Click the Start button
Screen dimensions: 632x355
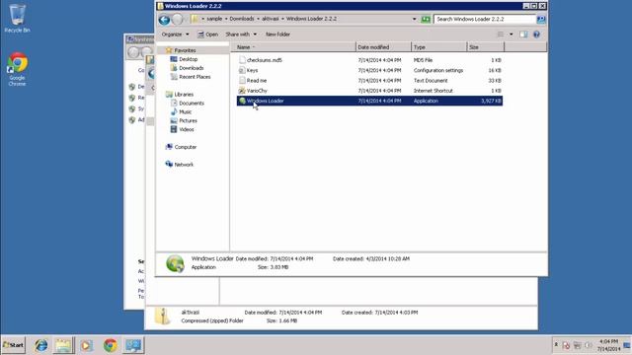click(x=13, y=345)
